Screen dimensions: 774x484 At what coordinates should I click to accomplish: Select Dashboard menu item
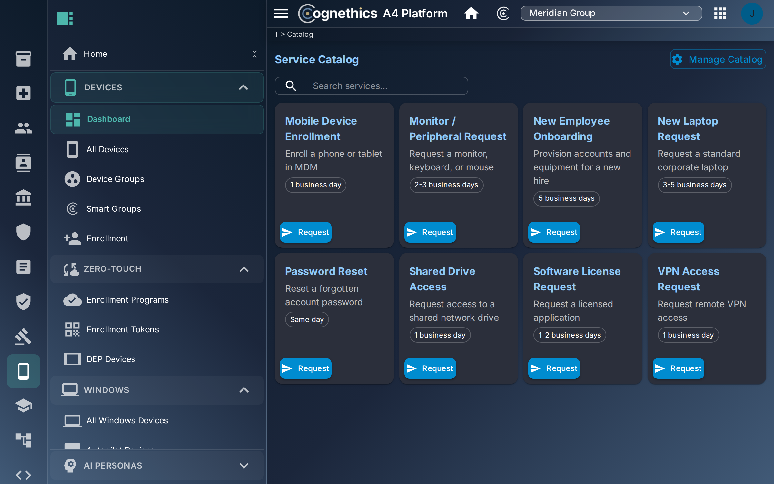pyautogui.click(x=157, y=119)
